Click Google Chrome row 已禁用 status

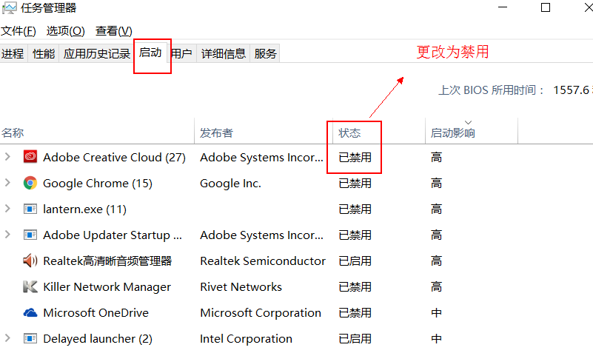click(355, 184)
